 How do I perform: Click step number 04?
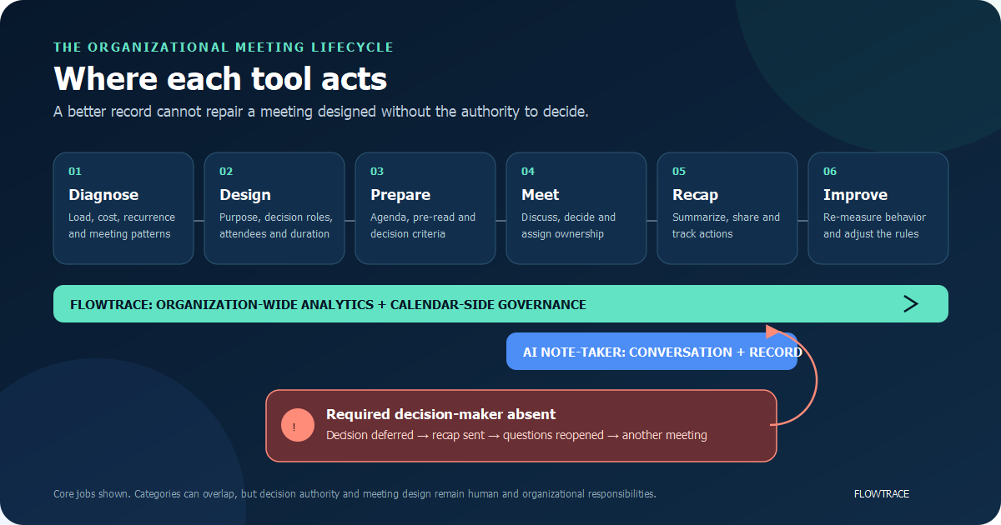click(x=528, y=172)
